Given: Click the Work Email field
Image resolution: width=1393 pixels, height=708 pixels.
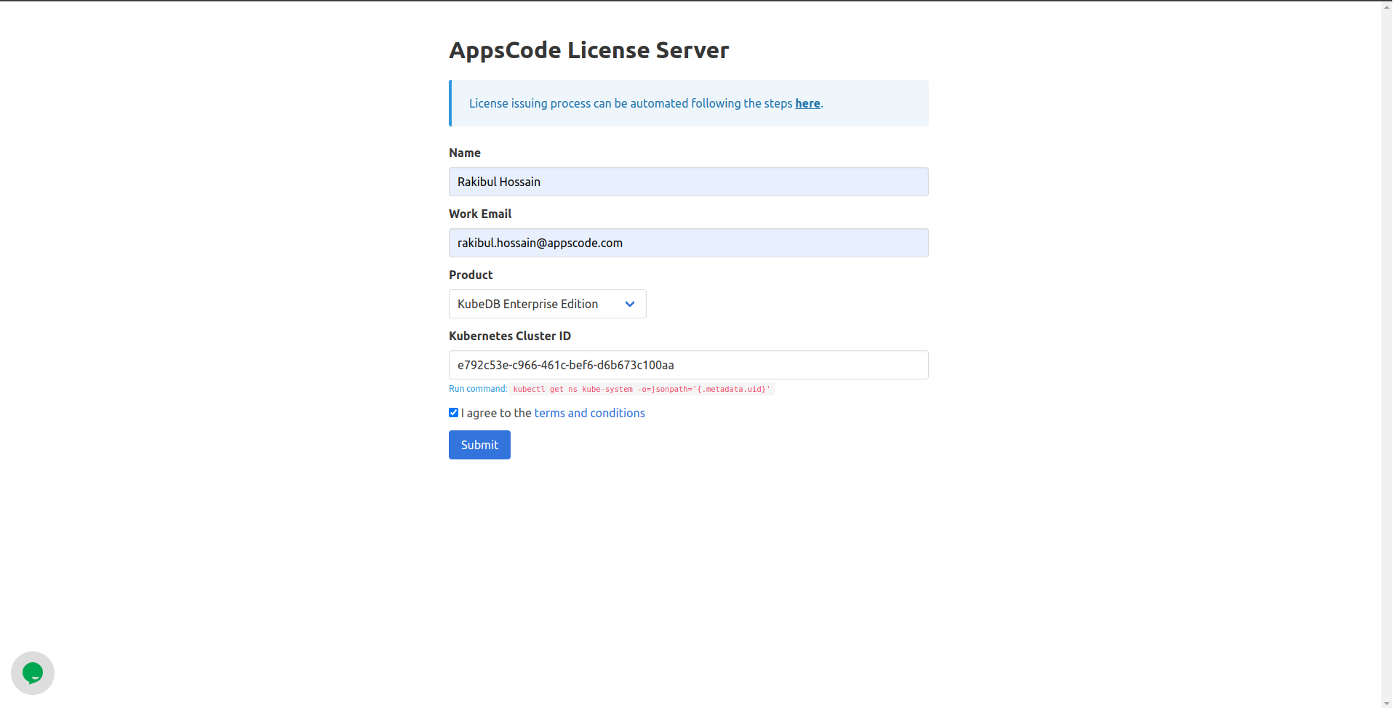Looking at the screenshot, I should [x=688, y=242].
